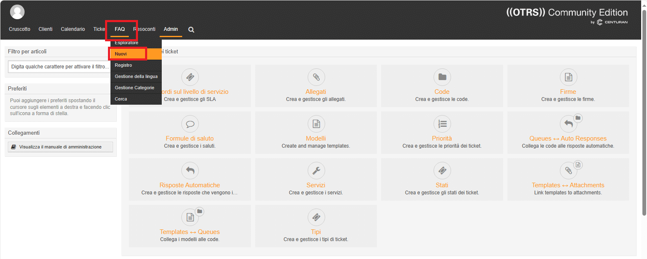
Task: Click the Firme link
Action: 568,92
